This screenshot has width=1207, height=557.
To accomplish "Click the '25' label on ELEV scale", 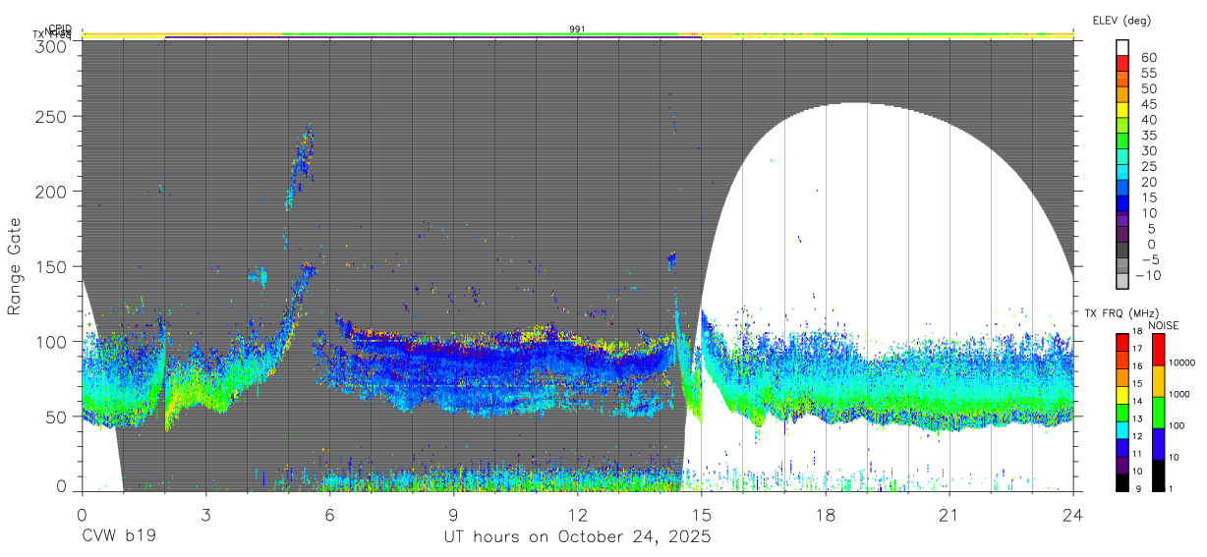I will point(1147,166).
